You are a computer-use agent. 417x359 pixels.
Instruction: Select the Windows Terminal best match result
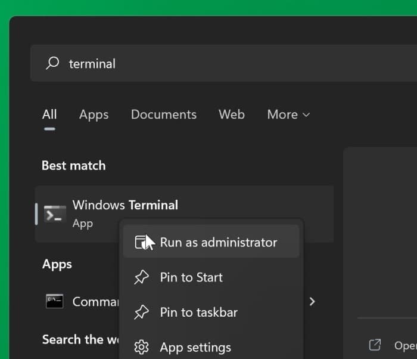click(184, 214)
